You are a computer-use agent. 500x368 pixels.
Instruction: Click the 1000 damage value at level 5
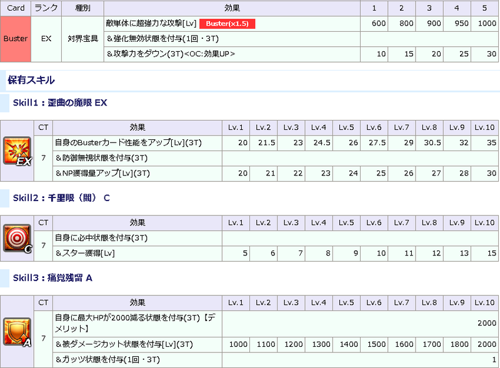[x=487, y=24]
